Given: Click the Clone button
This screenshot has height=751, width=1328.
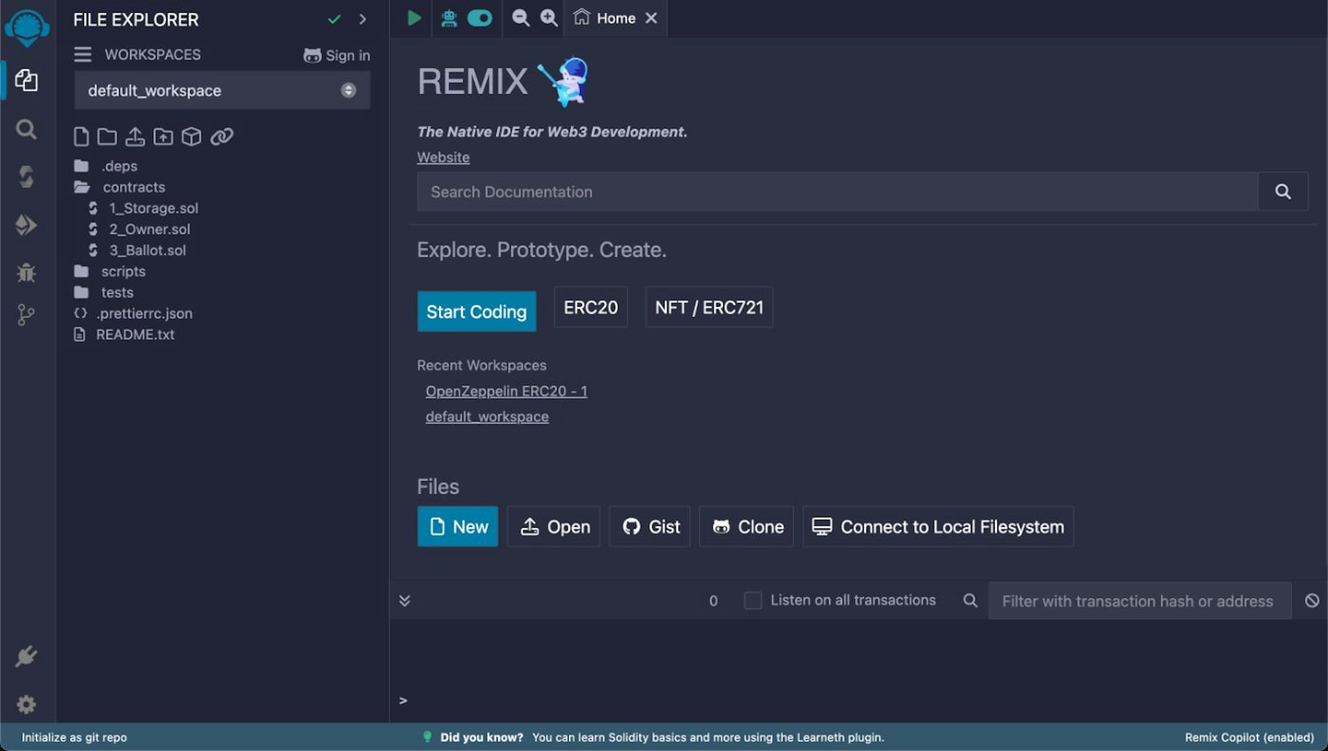Looking at the screenshot, I should tap(746, 527).
